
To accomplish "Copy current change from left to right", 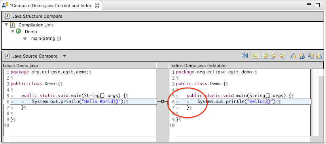I will tap(273, 56).
